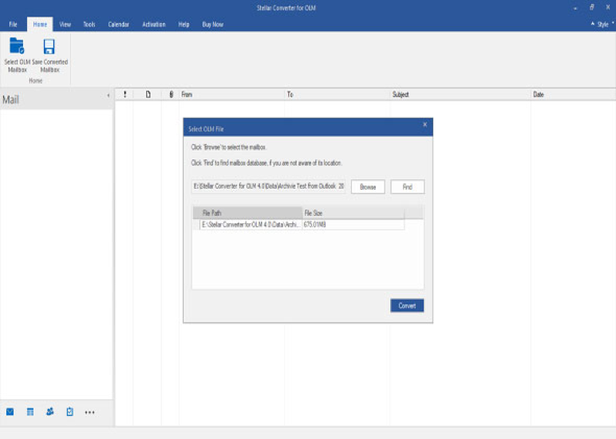Click the Select OLM Mailbox icon

tap(17, 46)
